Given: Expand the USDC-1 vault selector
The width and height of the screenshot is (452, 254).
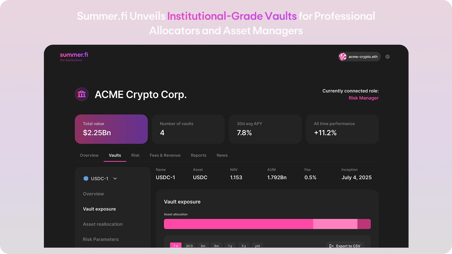Looking at the screenshot, I should [115, 179].
